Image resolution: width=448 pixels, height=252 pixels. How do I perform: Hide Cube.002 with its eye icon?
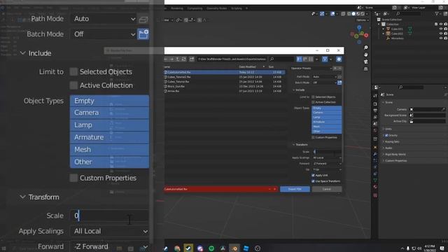tap(441, 34)
